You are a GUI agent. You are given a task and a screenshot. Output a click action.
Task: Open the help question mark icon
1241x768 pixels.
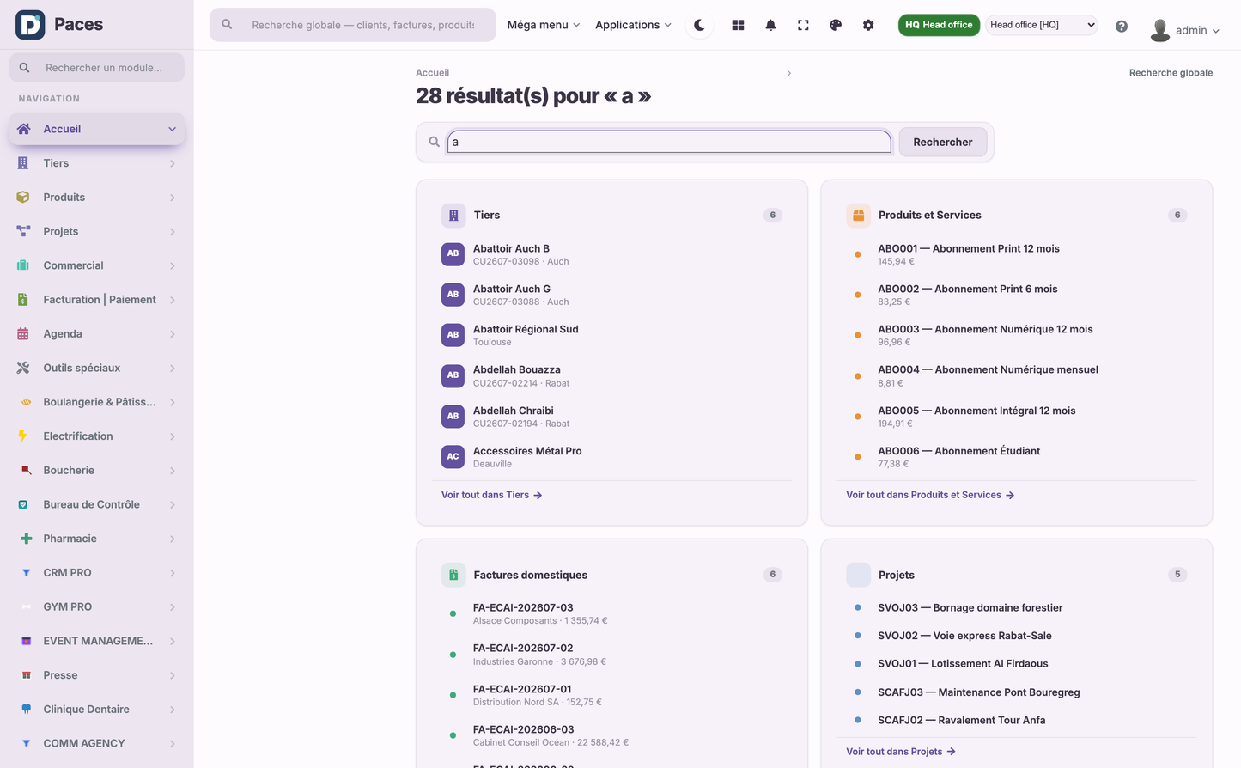[x=1122, y=26]
